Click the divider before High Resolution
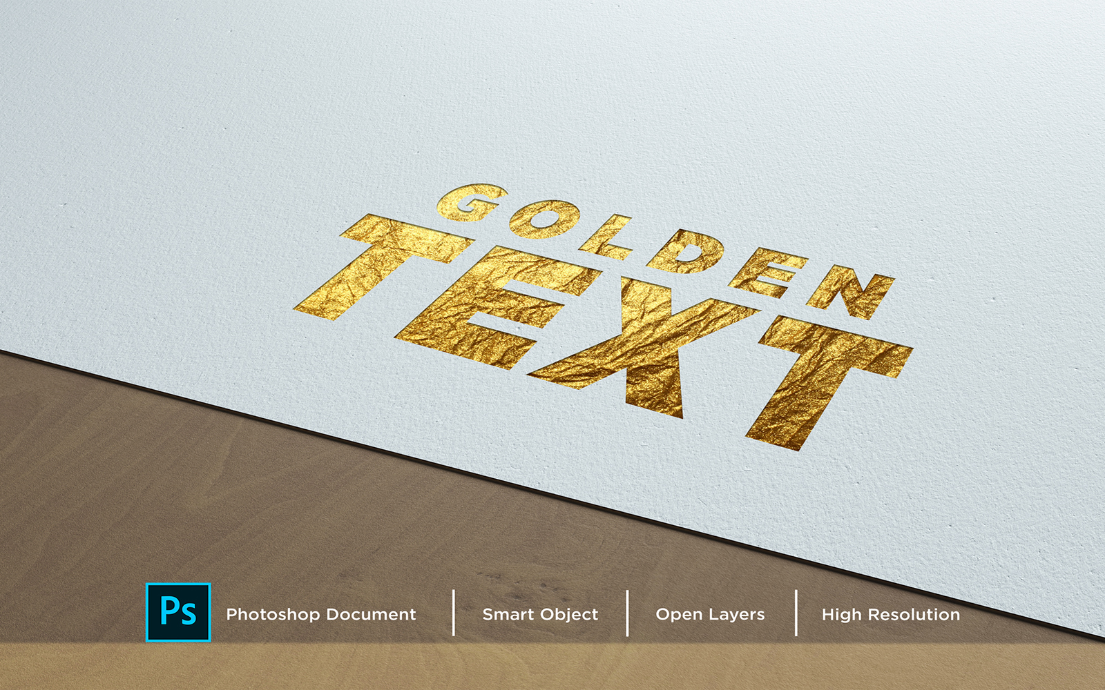 (x=796, y=613)
